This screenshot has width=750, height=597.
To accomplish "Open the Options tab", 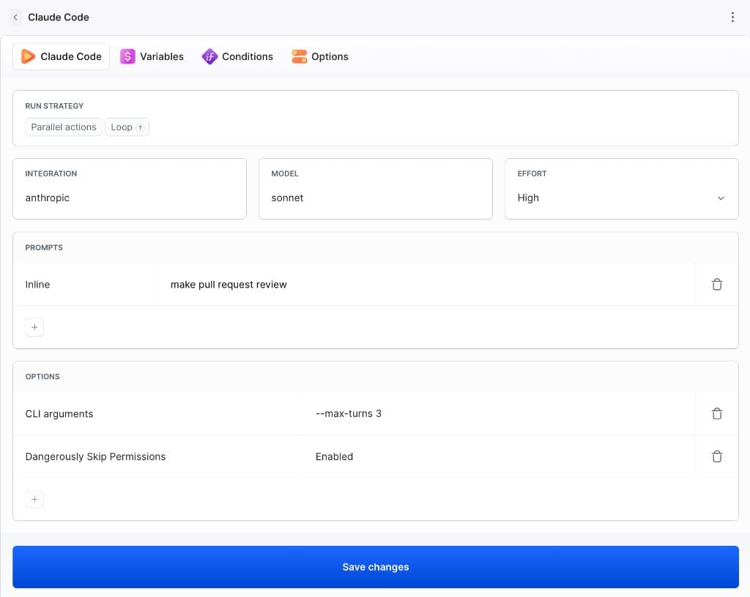I will pyautogui.click(x=320, y=57).
